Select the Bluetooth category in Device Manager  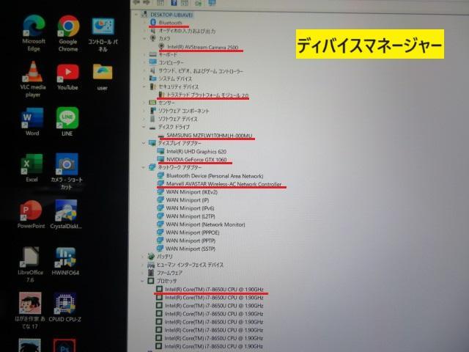tap(170, 23)
